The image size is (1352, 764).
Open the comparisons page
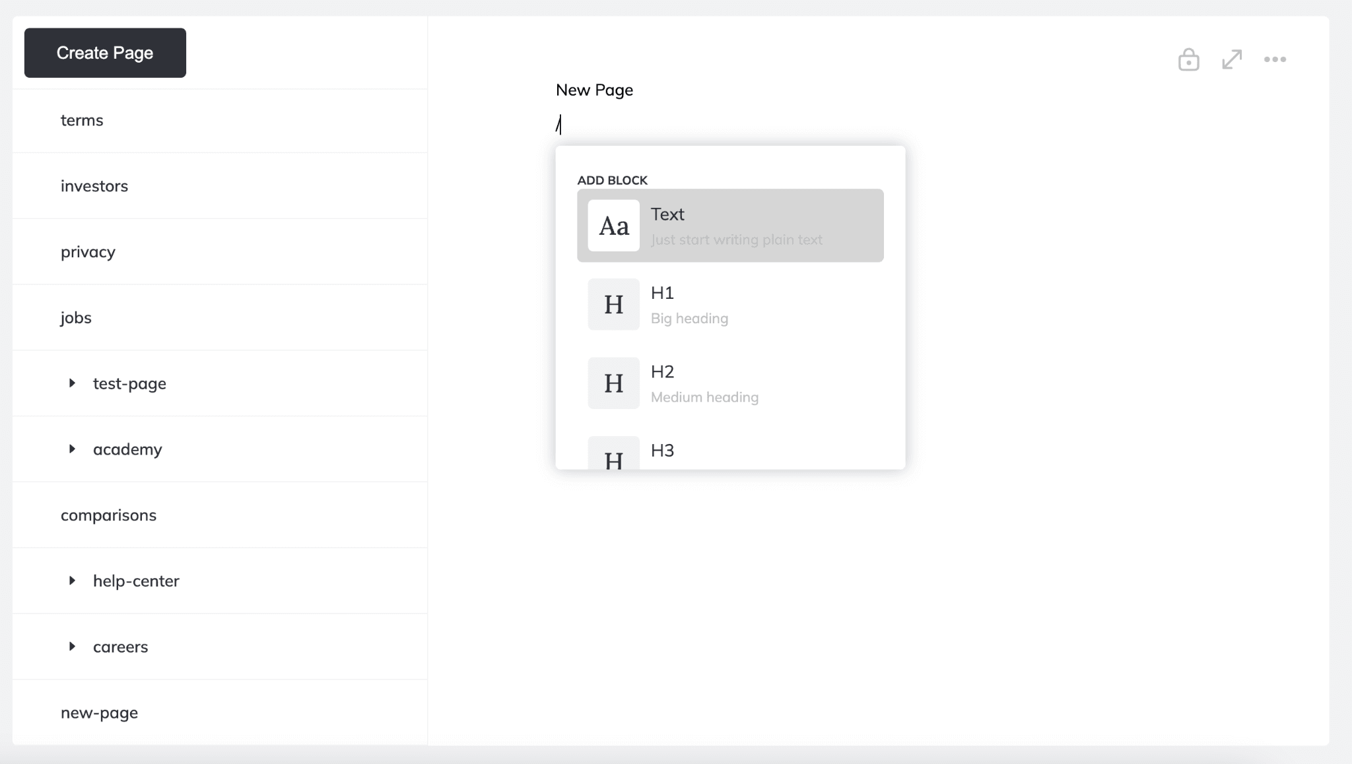tap(108, 515)
